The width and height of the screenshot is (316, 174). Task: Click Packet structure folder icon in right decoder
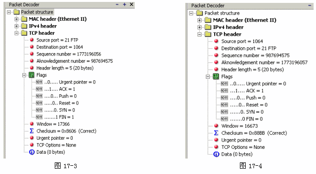click(x=200, y=13)
